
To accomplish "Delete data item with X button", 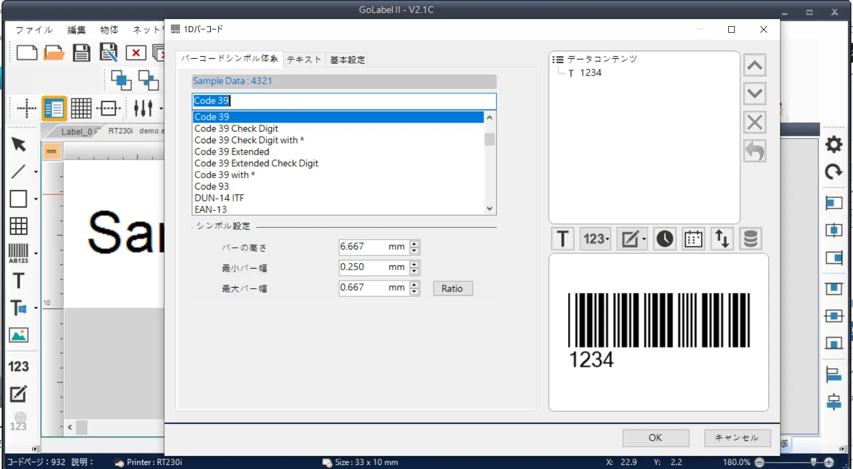I will (x=754, y=123).
